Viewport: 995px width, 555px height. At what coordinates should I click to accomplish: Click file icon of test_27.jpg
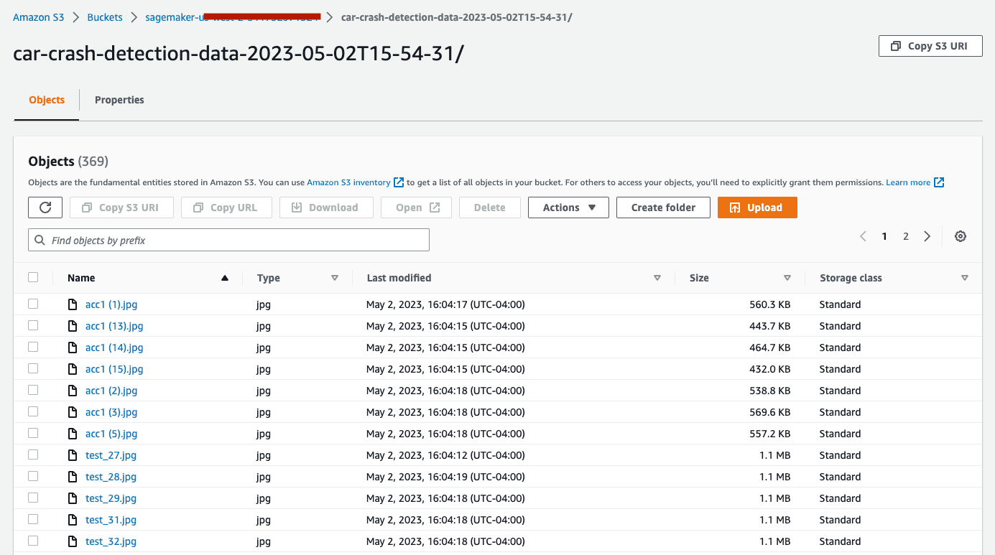point(72,455)
